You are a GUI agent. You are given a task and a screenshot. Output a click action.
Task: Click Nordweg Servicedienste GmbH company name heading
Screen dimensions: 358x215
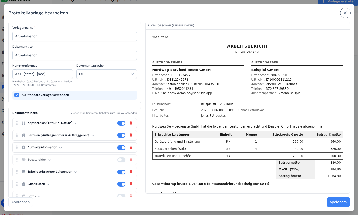pyautogui.click(x=181, y=70)
